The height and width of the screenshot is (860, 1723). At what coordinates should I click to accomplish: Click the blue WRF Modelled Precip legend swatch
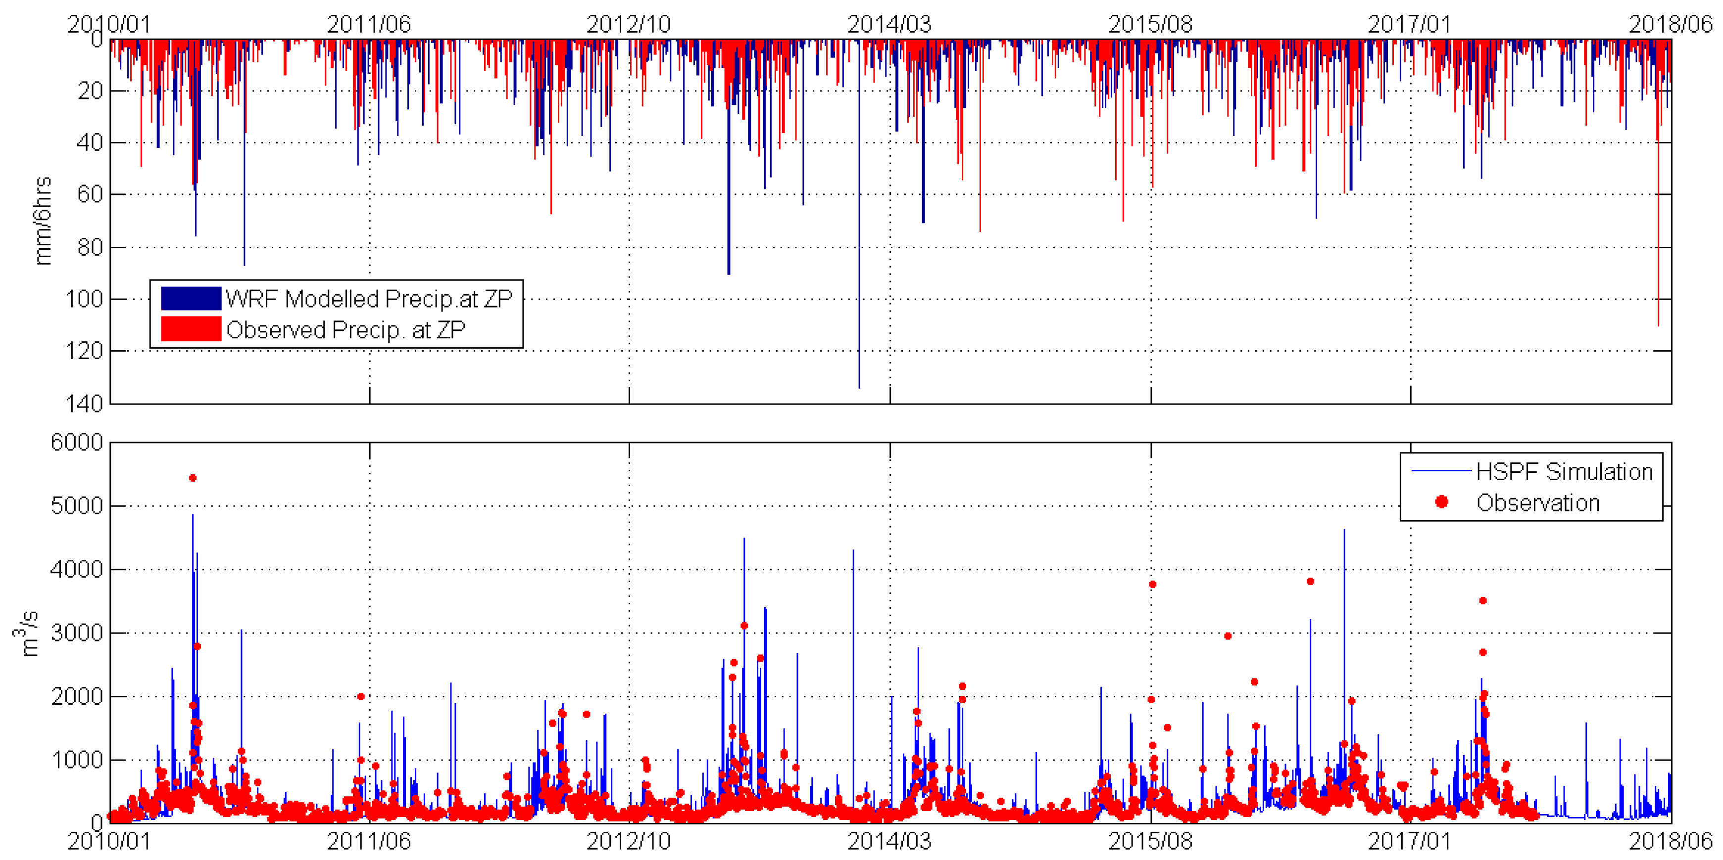click(191, 298)
